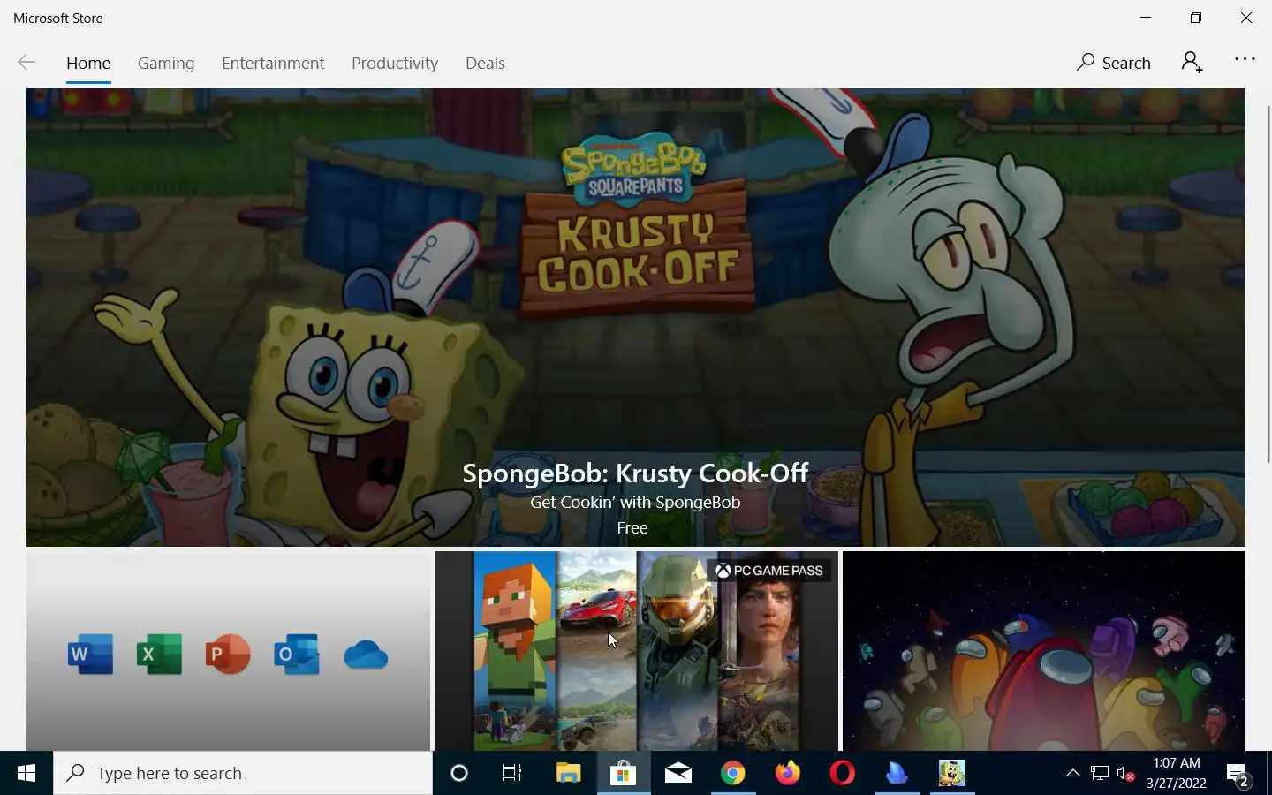Open the Minecraft art in Game Pass tile
Image resolution: width=1272 pixels, height=795 pixels.
pyautogui.click(x=515, y=651)
